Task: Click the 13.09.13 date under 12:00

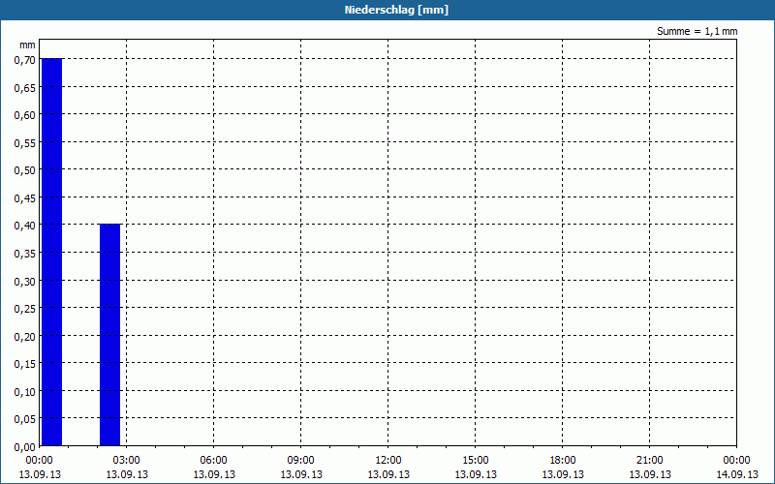Action: click(388, 474)
